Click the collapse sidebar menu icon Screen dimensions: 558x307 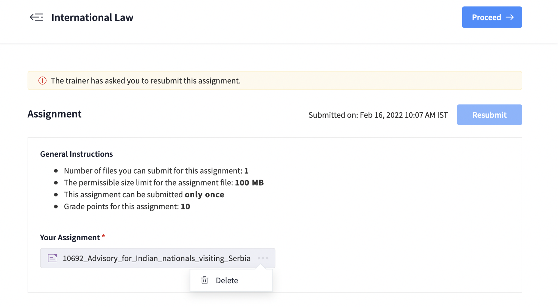pos(37,17)
